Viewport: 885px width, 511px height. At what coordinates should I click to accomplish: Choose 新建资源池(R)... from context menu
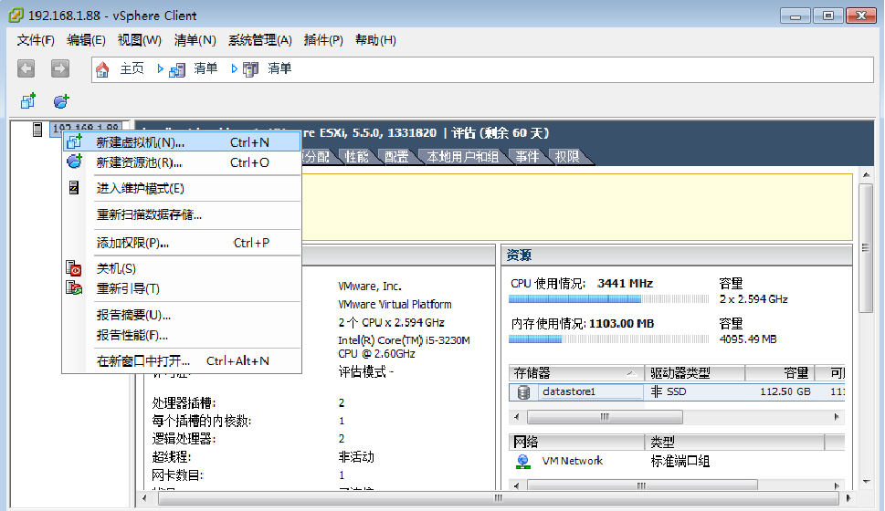[182, 162]
